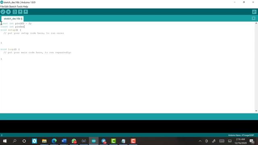Open a sketch using the Open icon

(x=20, y=12)
